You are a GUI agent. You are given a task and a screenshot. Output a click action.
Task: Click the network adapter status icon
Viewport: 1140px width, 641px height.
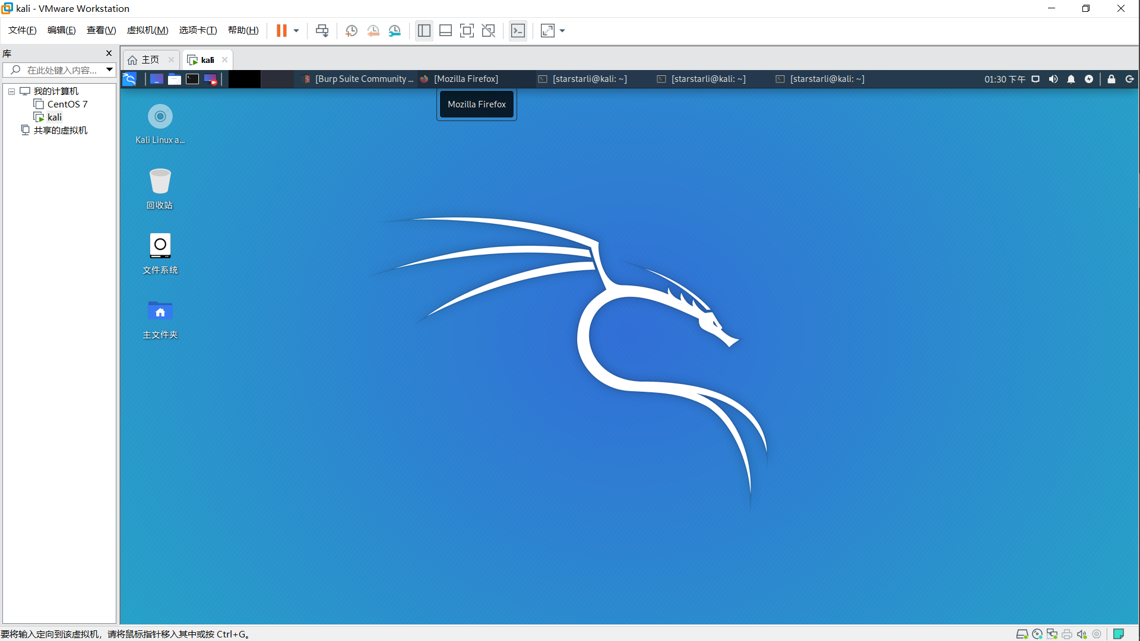click(x=1052, y=634)
